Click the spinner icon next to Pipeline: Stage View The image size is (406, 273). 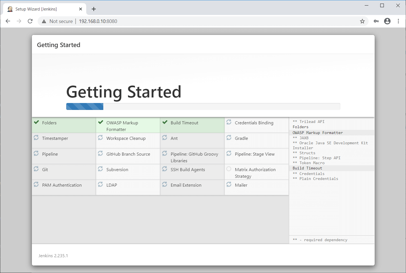tap(229, 153)
